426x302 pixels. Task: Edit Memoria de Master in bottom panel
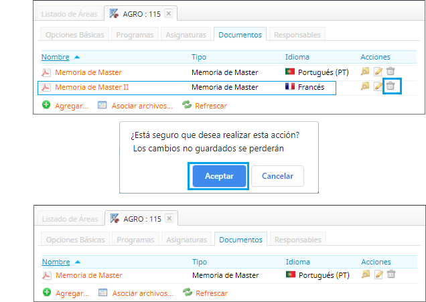coord(378,275)
